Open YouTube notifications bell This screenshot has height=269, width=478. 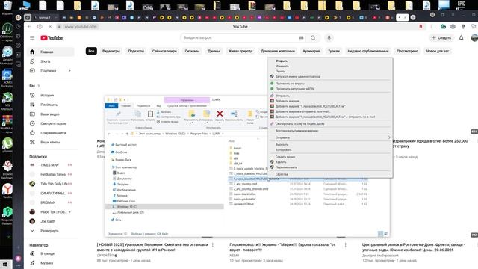coord(462,38)
